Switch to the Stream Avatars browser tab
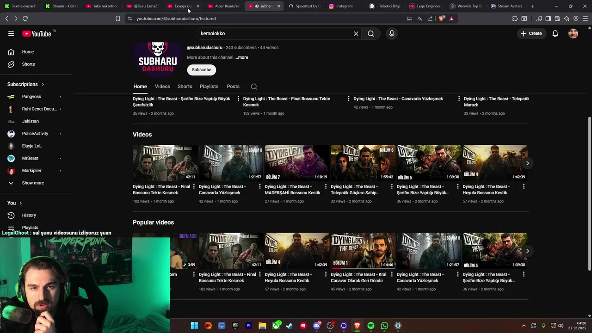Screen dimensions: 592x333 pos(506,6)
